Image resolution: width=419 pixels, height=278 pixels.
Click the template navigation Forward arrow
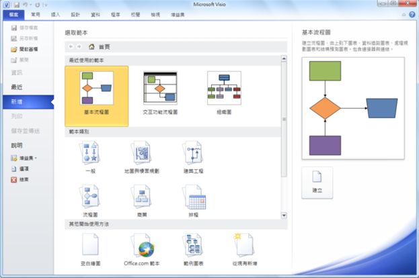pos(79,47)
